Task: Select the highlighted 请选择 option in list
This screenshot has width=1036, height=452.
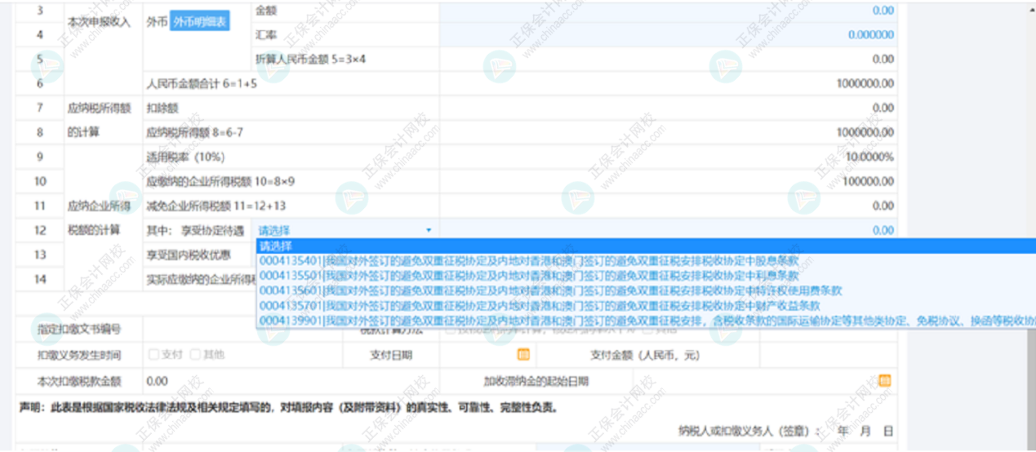Action: tap(645, 246)
